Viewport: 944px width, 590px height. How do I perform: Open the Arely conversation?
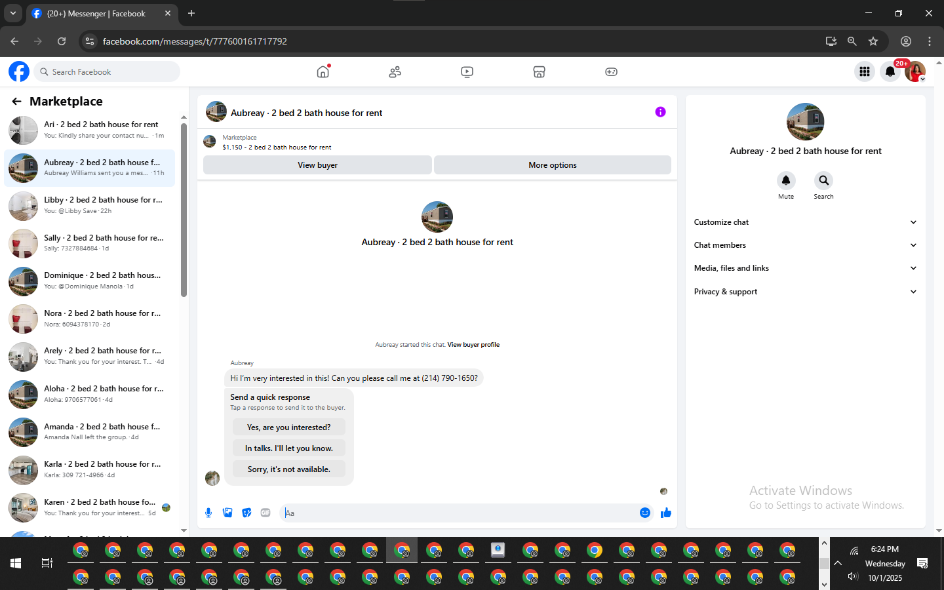pos(90,356)
